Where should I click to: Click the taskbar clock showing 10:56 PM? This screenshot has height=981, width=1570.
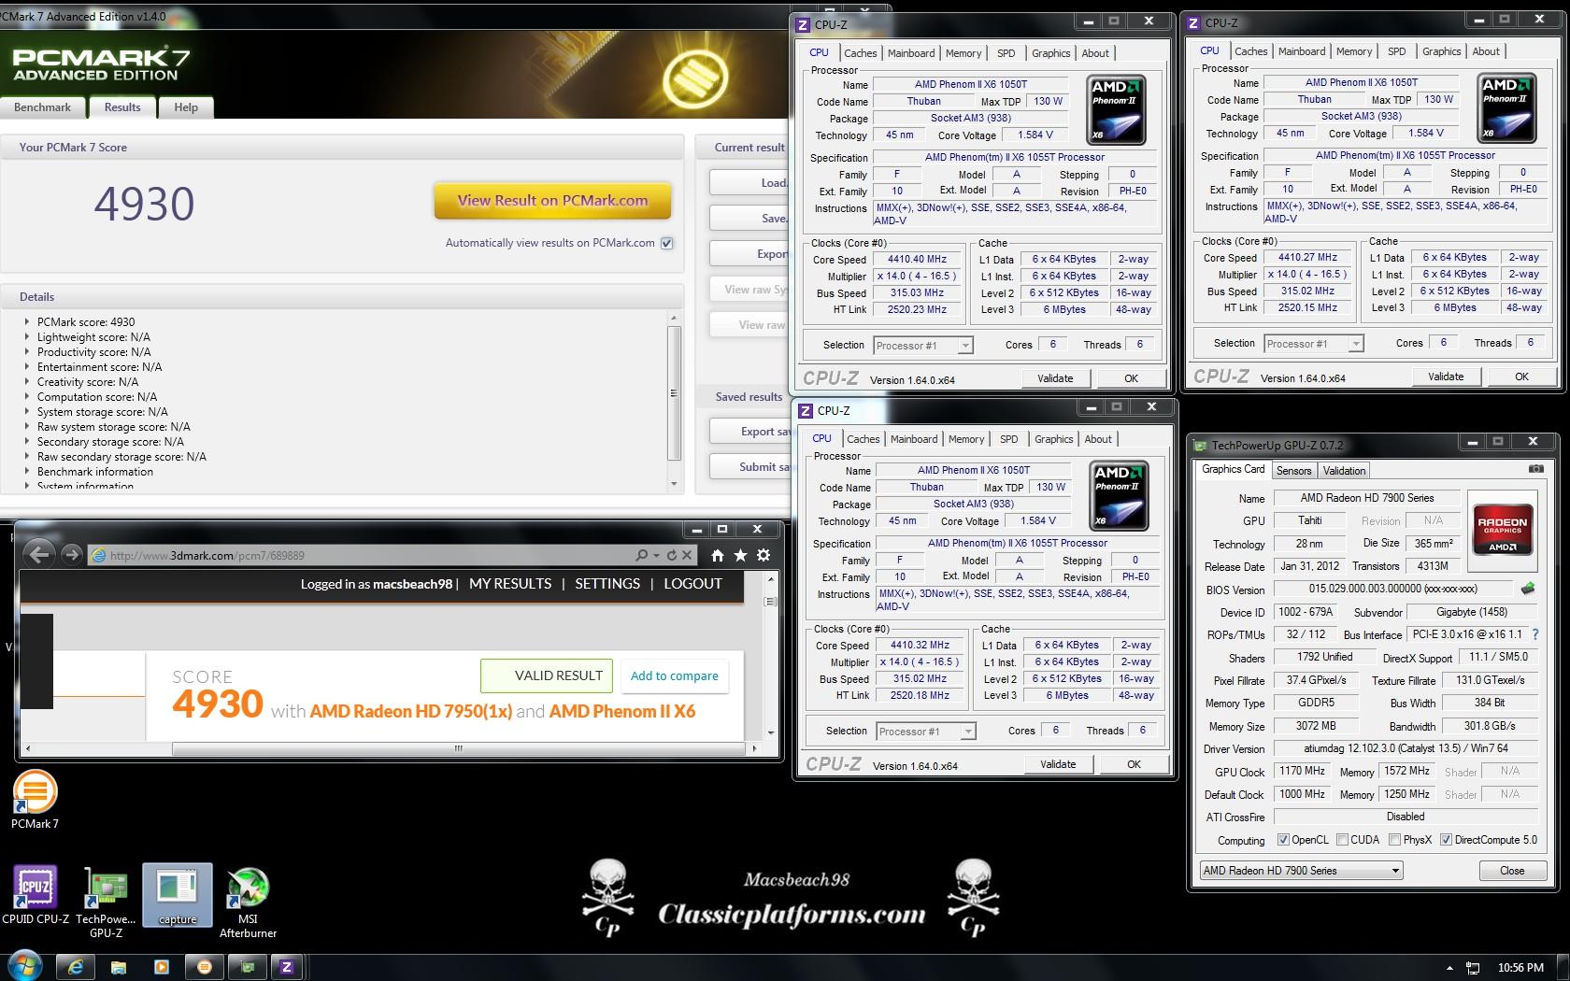coord(1520,968)
